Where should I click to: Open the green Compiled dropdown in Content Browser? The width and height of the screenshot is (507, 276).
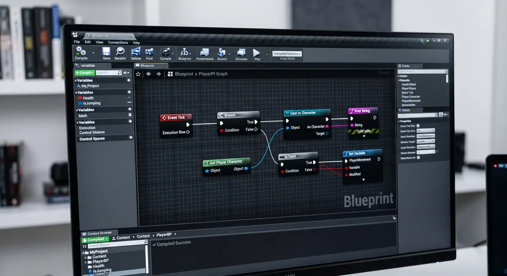[95, 239]
